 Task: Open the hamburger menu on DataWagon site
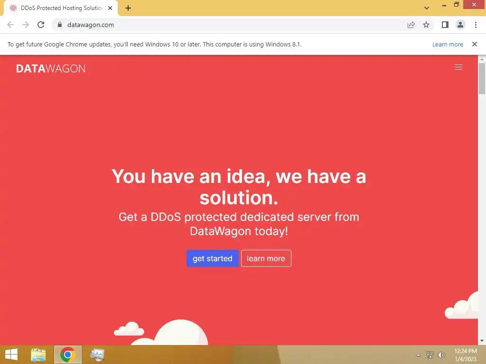coord(458,67)
